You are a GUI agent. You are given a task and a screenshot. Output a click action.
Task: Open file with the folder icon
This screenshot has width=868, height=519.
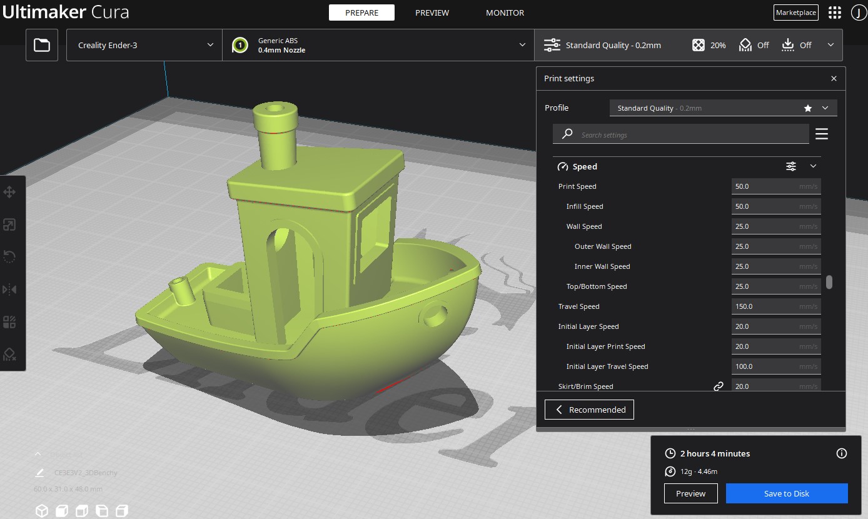[42, 45]
